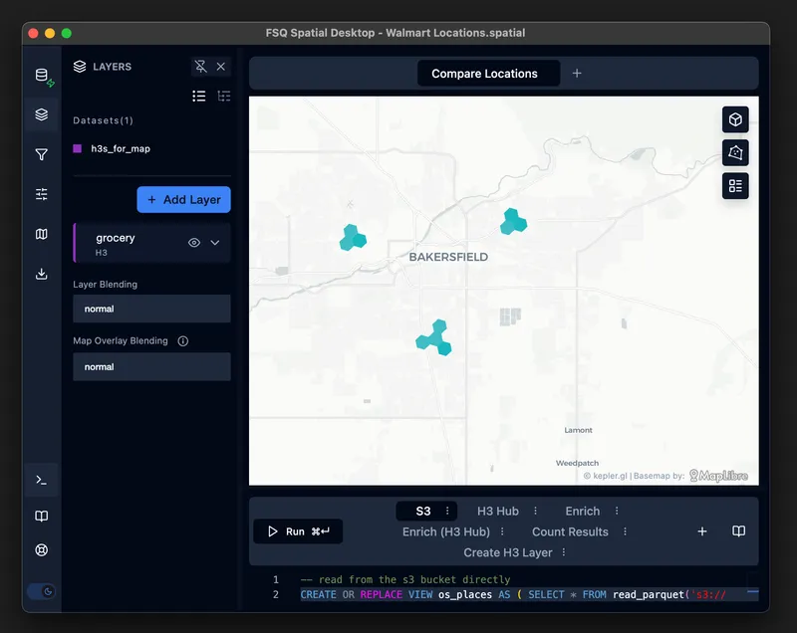Open the Layer Blending dropdown
The image size is (797, 633).
click(x=151, y=309)
